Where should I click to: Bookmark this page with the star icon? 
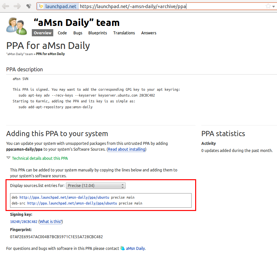click(268, 6)
